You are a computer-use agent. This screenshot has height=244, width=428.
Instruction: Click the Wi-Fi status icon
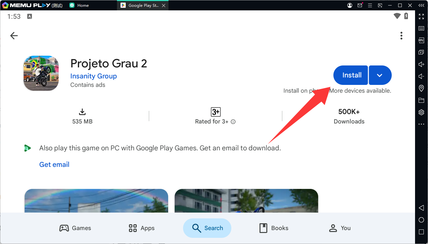[397, 16]
